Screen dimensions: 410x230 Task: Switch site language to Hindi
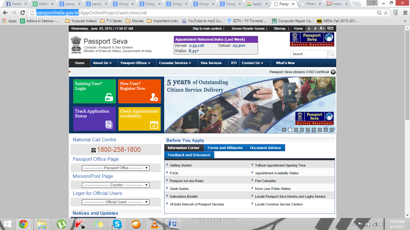pos(330,28)
